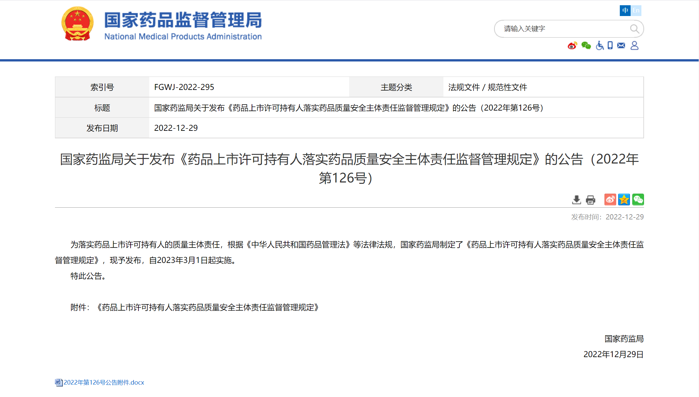Print the page with the printer icon

tap(590, 199)
